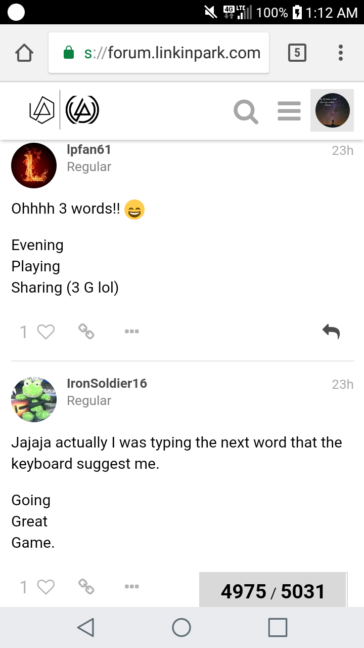Screen dimensions: 364x648
Task: Open the forum search magnifier
Action: [246, 111]
